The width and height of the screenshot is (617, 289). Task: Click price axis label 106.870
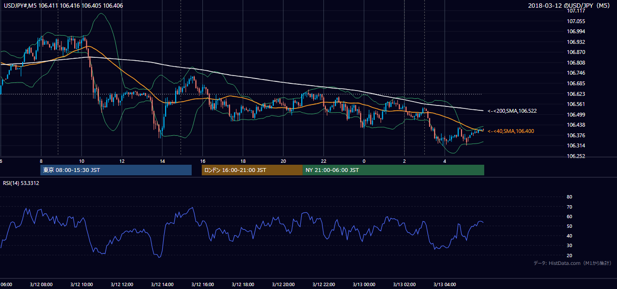click(575, 52)
